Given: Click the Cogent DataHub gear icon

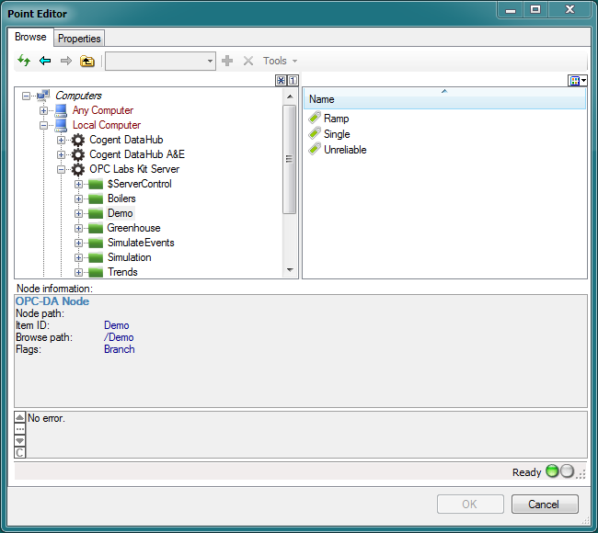Looking at the screenshot, I should tap(78, 140).
